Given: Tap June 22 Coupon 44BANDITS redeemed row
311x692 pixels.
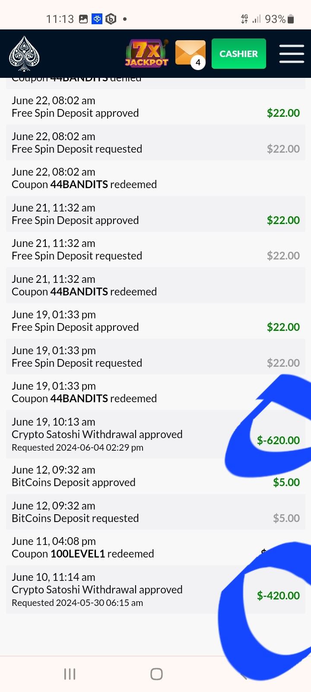Looking at the screenshot, I should (130, 178).
